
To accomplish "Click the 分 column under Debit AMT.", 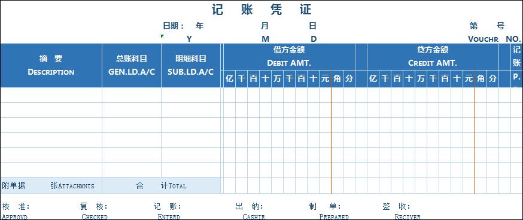I will 349,79.
